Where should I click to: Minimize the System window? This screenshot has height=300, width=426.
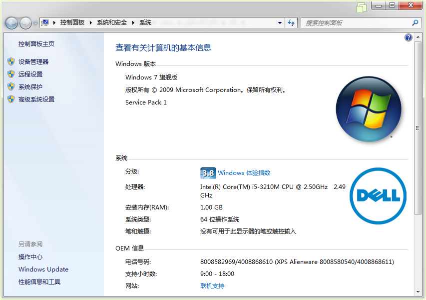pyautogui.click(x=379, y=5)
